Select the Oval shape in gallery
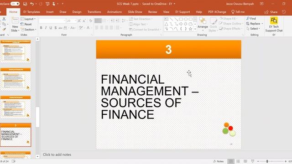Image resolution: width=292 pixels, height=164 pixels. (186, 19)
